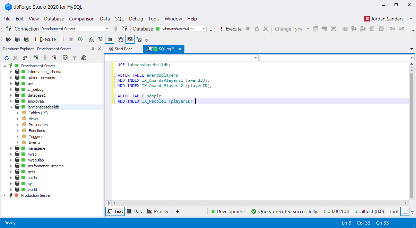
Task: Toggle the Show Details button in Database Explorer
Action: point(66,58)
